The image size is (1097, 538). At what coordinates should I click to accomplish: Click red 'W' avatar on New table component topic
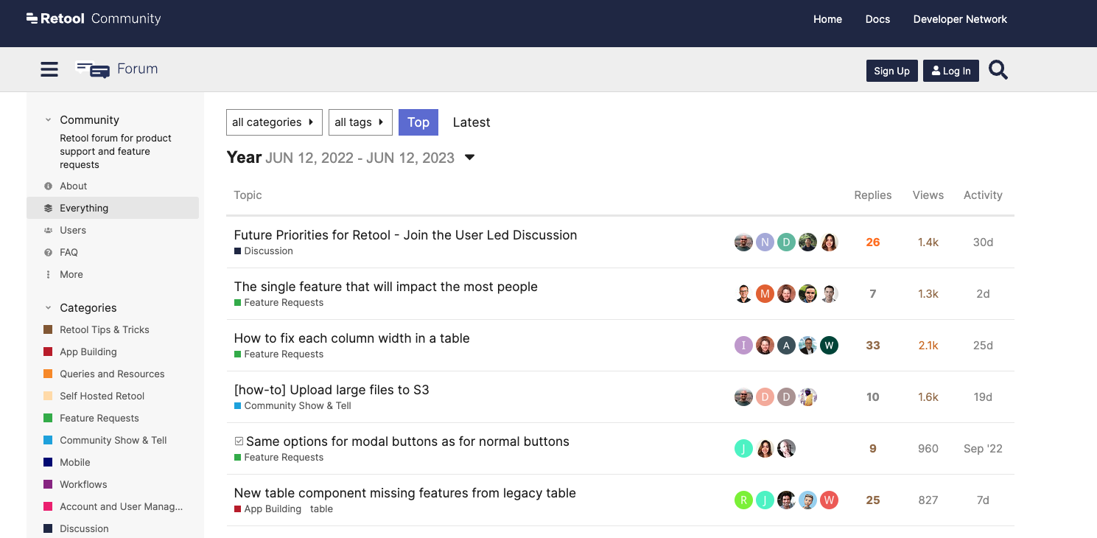tap(829, 500)
